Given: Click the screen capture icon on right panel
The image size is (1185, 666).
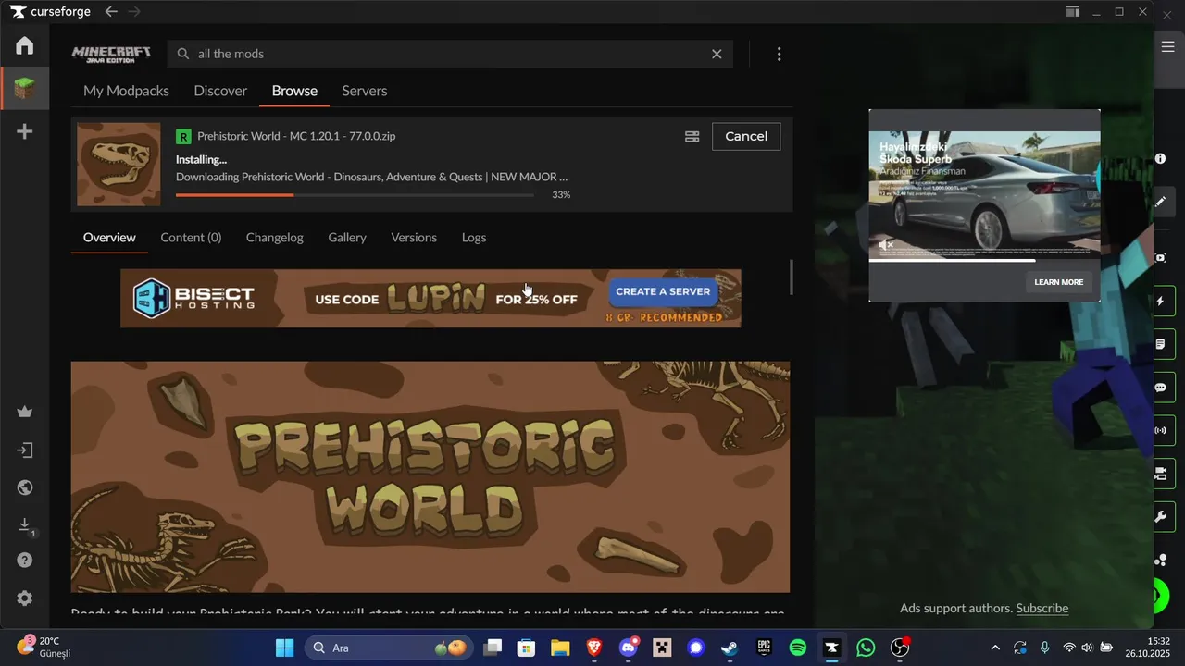Looking at the screenshot, I should (x=1161, y=258).
